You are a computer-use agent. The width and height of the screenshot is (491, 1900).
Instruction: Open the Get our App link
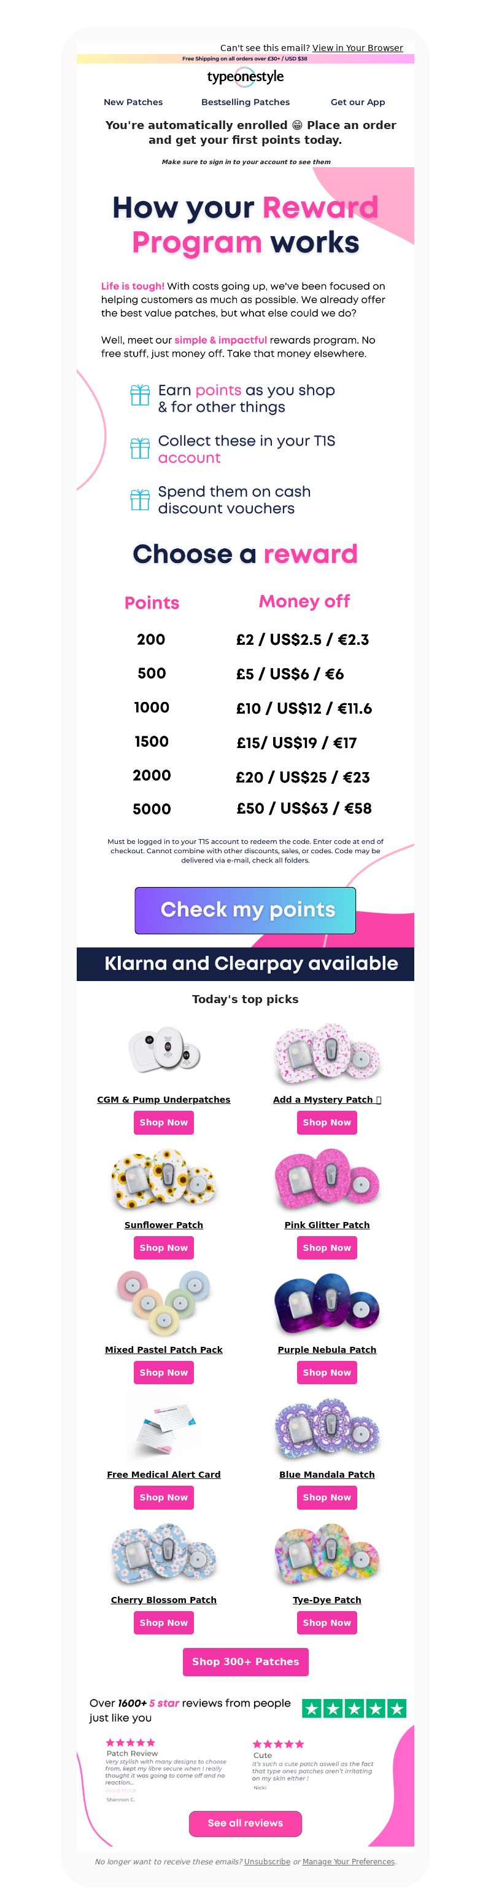[x=358, y=103]
